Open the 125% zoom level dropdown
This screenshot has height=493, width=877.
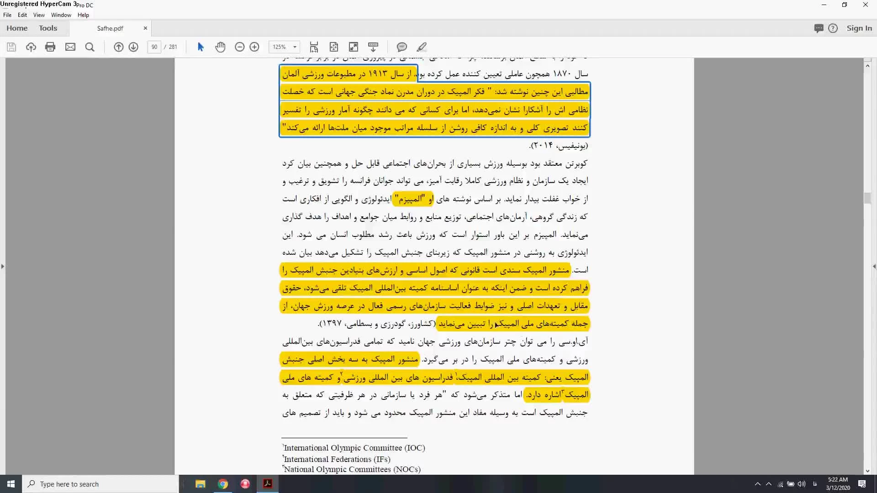(284, 47)
